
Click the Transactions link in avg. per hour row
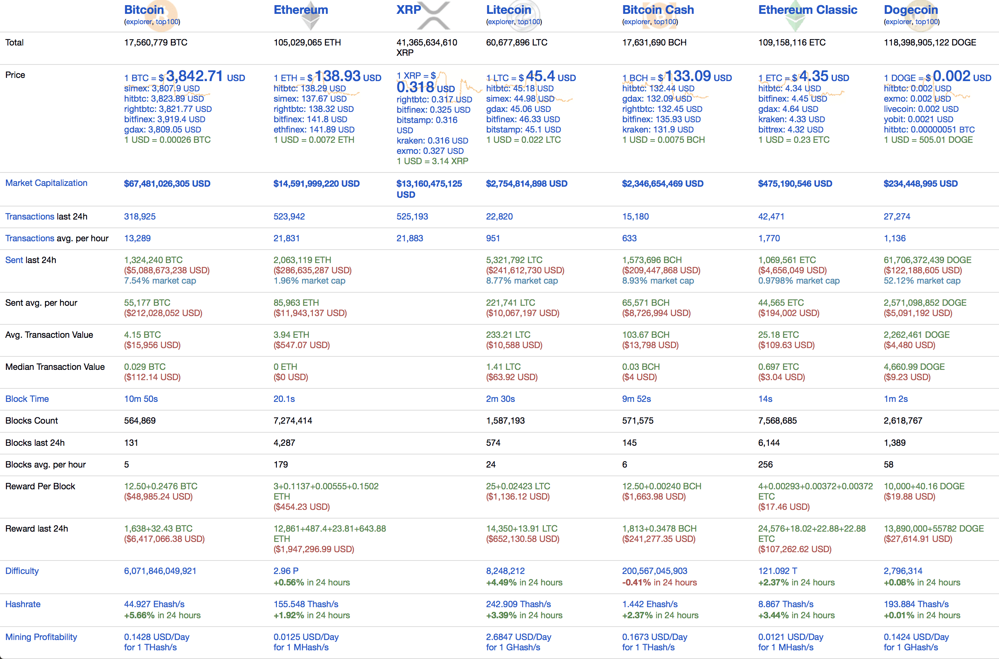(29, 238)
